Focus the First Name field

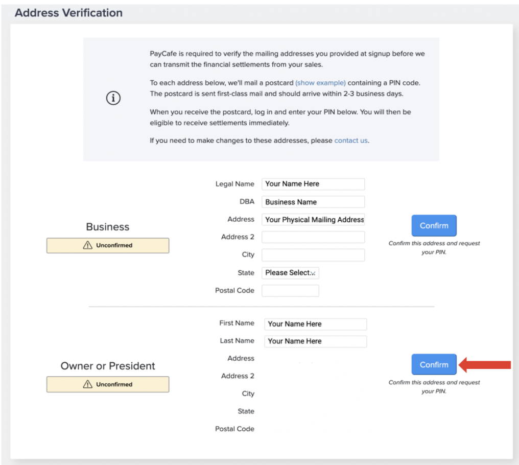316,324
